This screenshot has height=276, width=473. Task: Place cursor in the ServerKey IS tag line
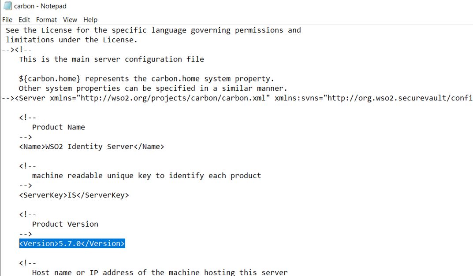(x=74, y=195)
